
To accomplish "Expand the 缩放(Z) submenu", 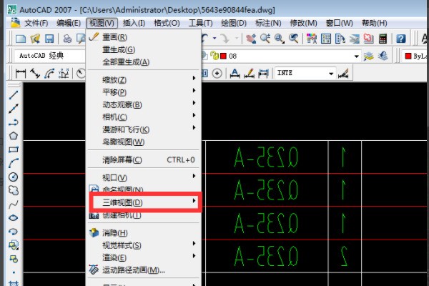I will [144, 80].
